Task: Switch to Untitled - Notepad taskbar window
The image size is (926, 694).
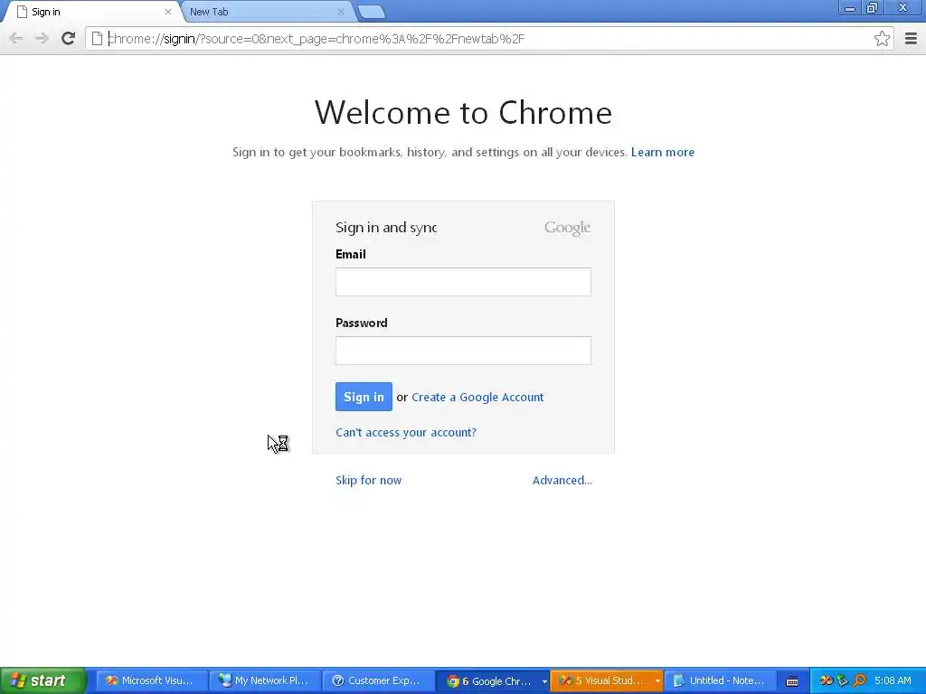Action: (x=720, y=680)
